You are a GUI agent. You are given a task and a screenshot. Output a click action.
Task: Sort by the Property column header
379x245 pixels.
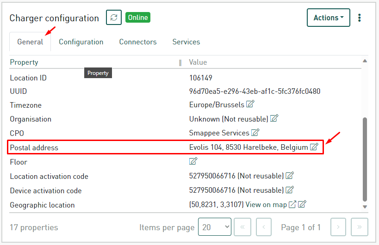24,62
